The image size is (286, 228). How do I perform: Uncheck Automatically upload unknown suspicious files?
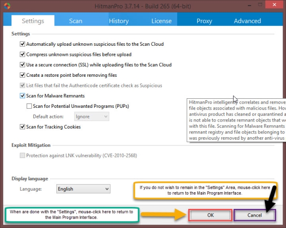tap(22, 44)
